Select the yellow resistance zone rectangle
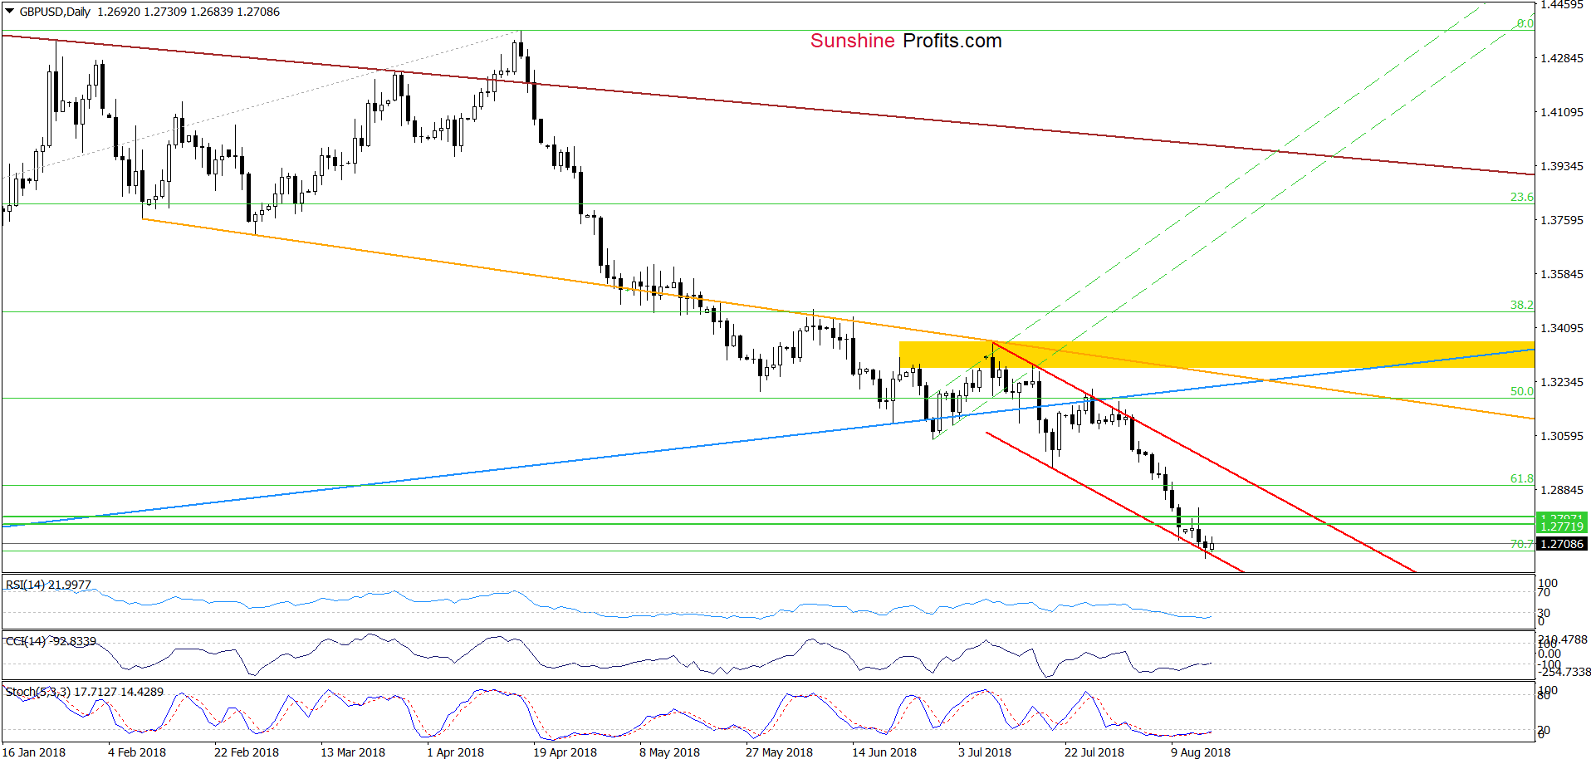The image size is (1591, 764). point(1217,355)
